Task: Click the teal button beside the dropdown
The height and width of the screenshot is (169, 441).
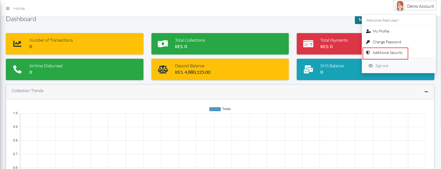Action: (358, 20)
